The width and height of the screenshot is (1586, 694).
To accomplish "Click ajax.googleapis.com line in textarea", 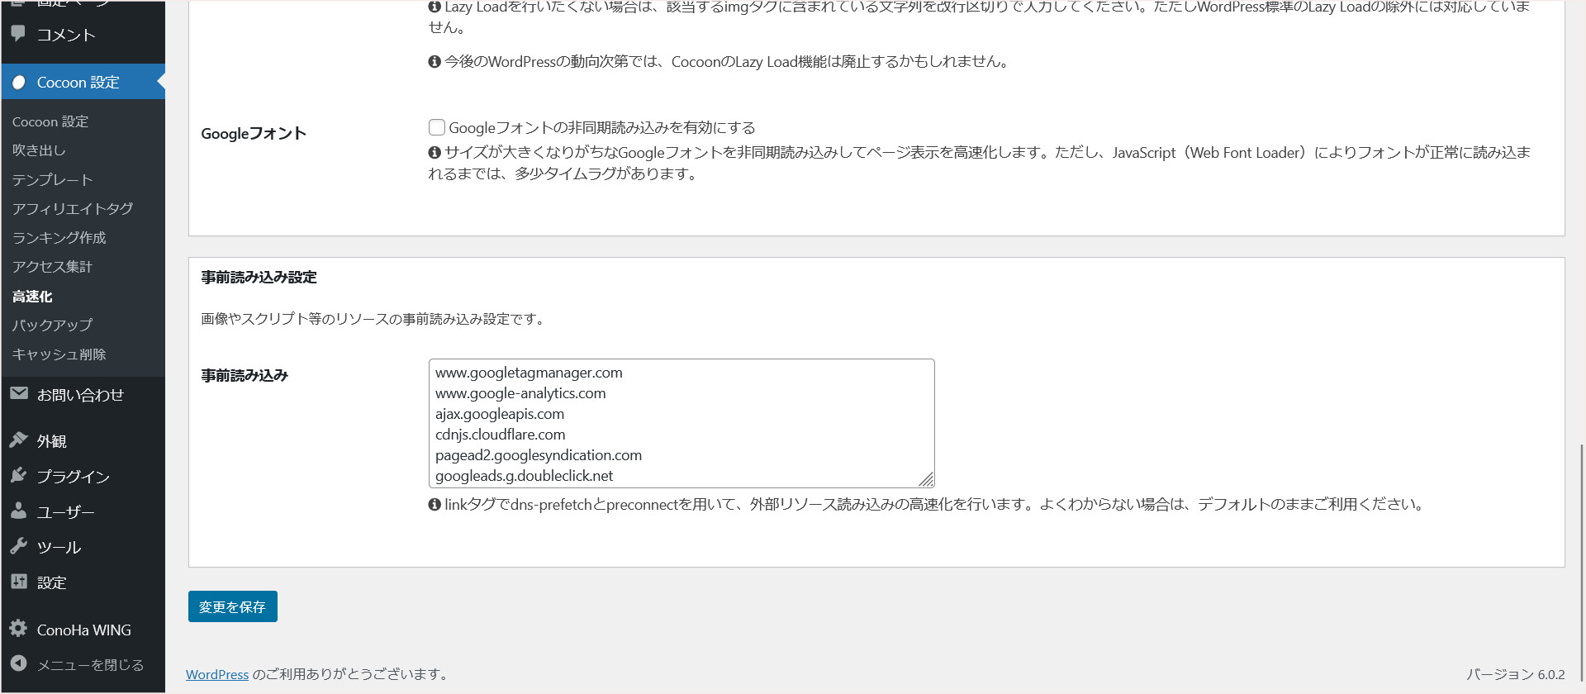I will [500, 414].
